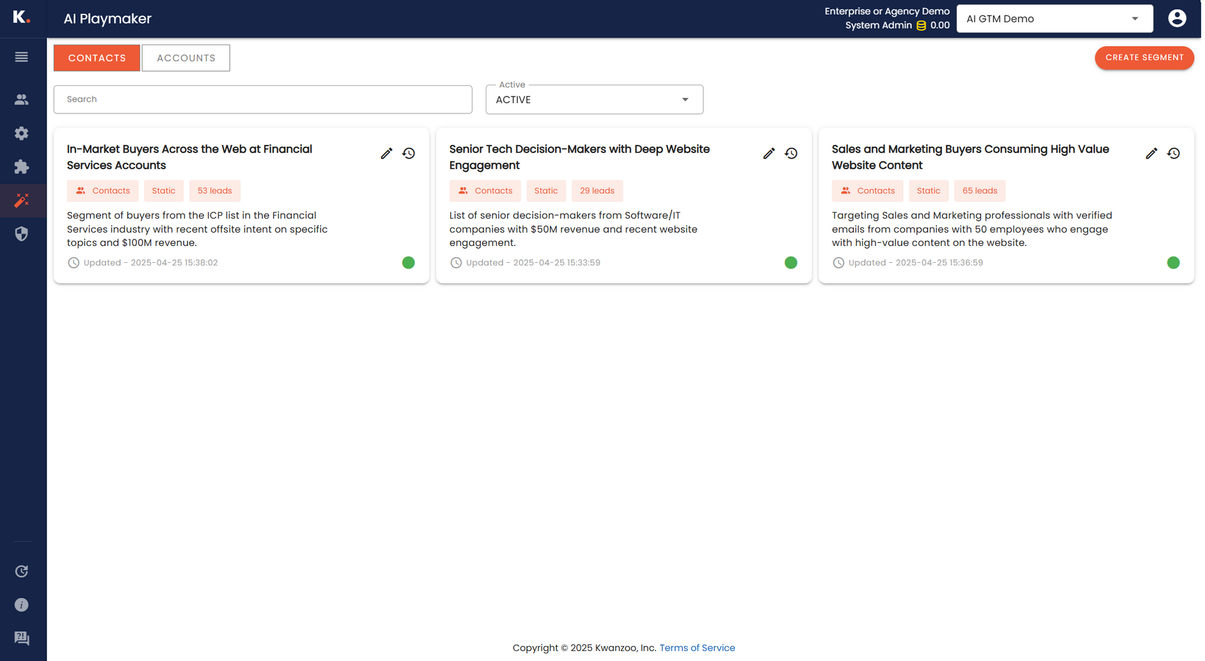Click the green status dot on the Financial Services segment
The height and width of the screenshot is (661, 1205).
[x=409, y=263]
